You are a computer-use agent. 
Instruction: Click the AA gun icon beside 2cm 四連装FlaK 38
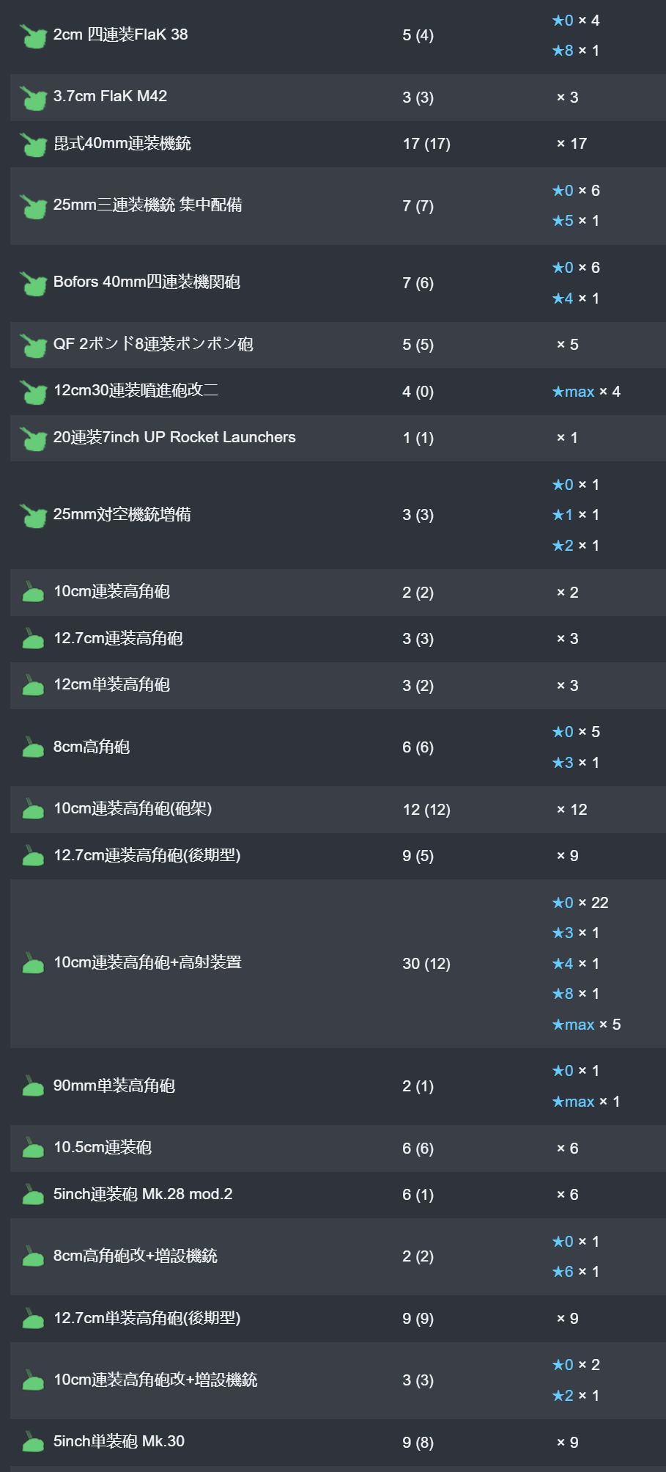[x=33, y=35]
